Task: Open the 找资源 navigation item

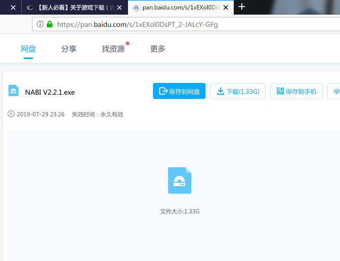Action: click(113, 49)
